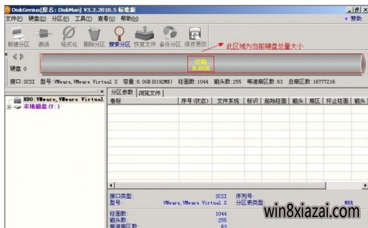The height and width of the screenshot is (228, 368).
Task: Open the 文件(F) menu
Action: [x=14, y=18]
